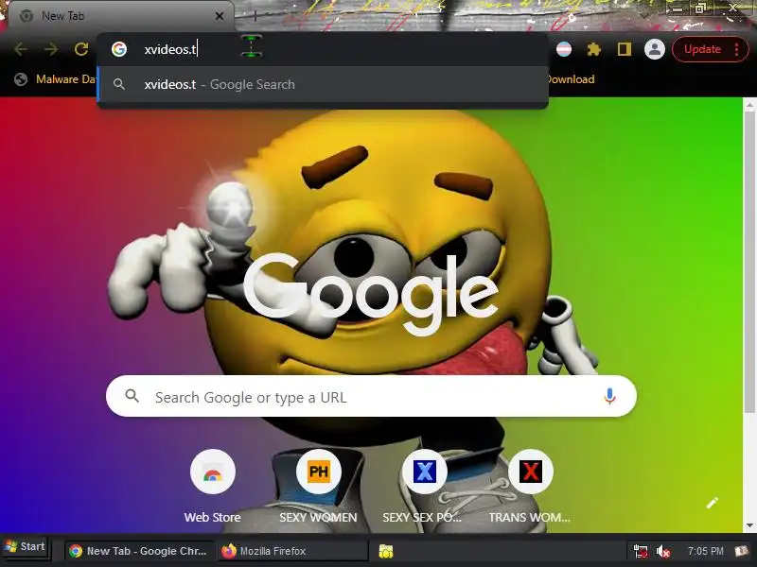Open the PH shortcut tile

pyautogui.click(x=318, y=487)
